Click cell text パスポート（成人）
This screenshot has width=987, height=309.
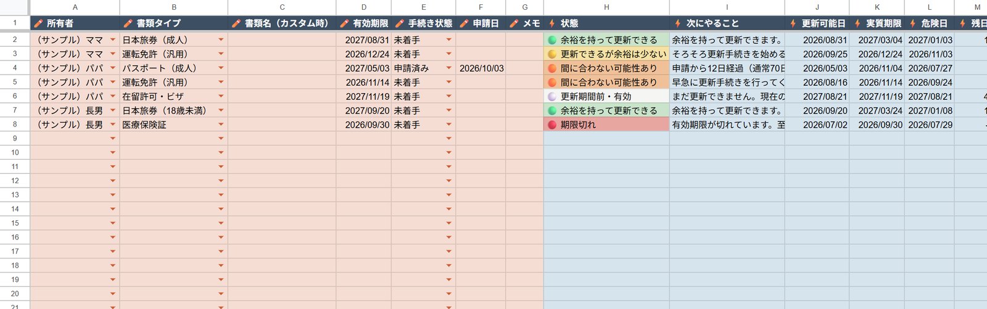coord(159,68)
